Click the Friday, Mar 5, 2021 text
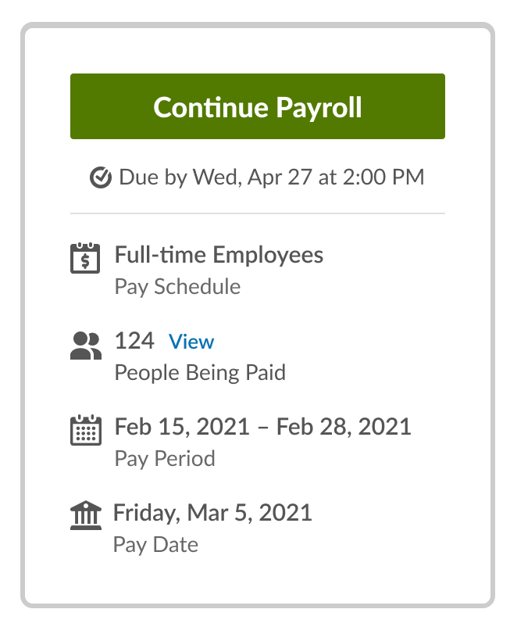This screenshot has height=627, width=510. 212,513
